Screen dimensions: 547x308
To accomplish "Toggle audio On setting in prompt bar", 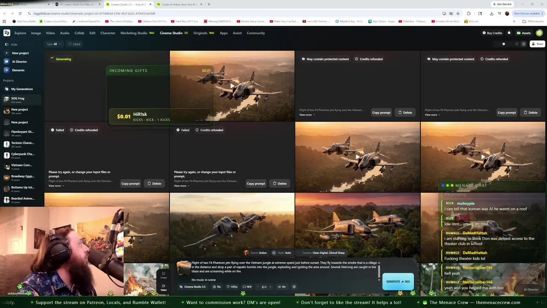I will pos(282,287).
